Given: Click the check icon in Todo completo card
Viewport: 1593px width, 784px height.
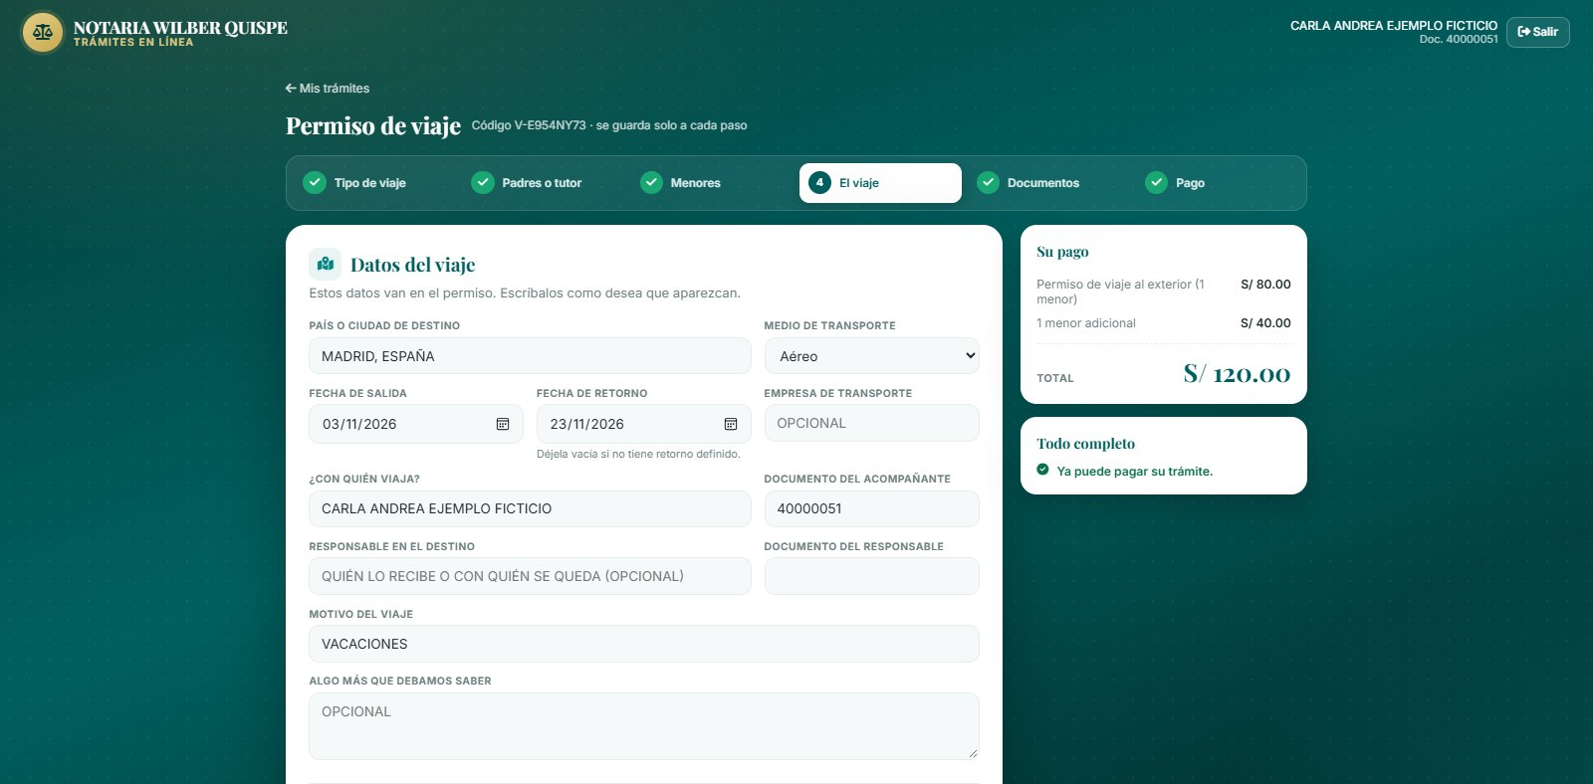Looking at the screenshot, I should click(x=1042, y=470).
